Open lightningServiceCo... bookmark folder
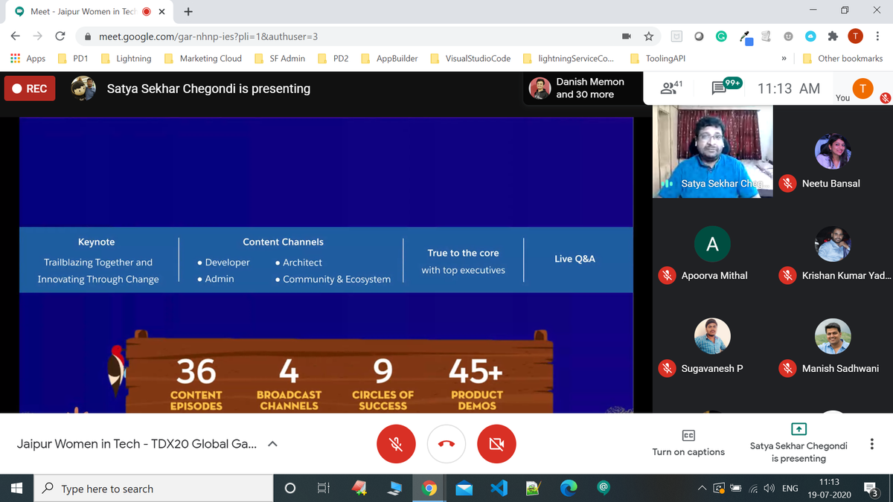 [x=569, y=58]
